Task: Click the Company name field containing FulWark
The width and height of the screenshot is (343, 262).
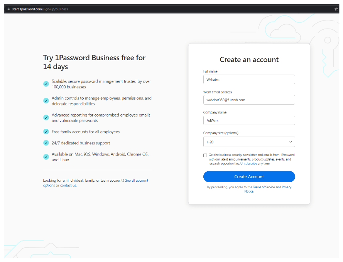Action: (249, 120)
